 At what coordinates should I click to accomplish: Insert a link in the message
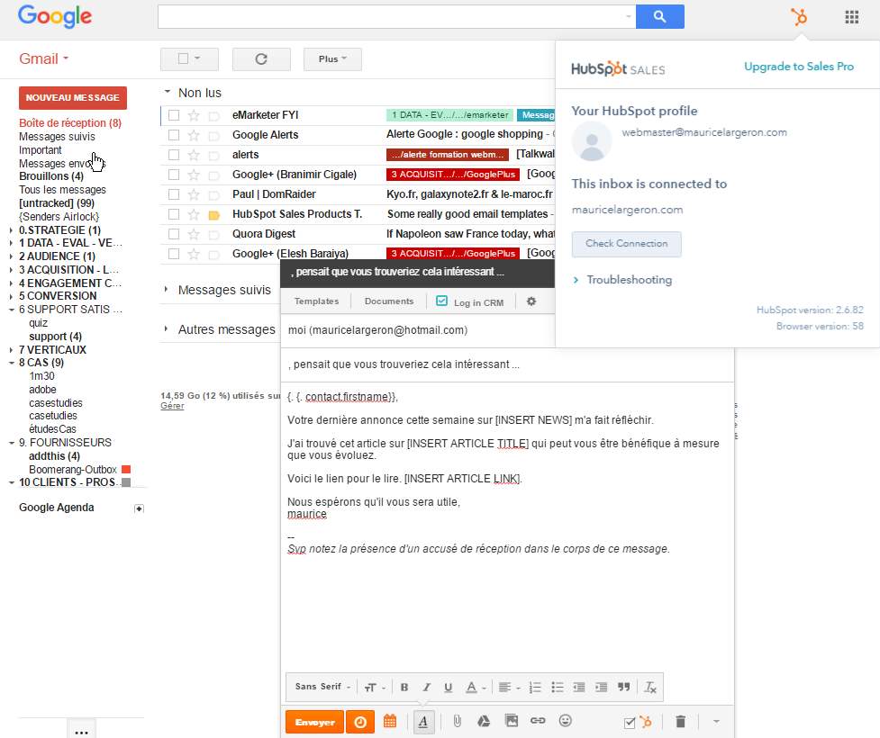coord(538,721)
